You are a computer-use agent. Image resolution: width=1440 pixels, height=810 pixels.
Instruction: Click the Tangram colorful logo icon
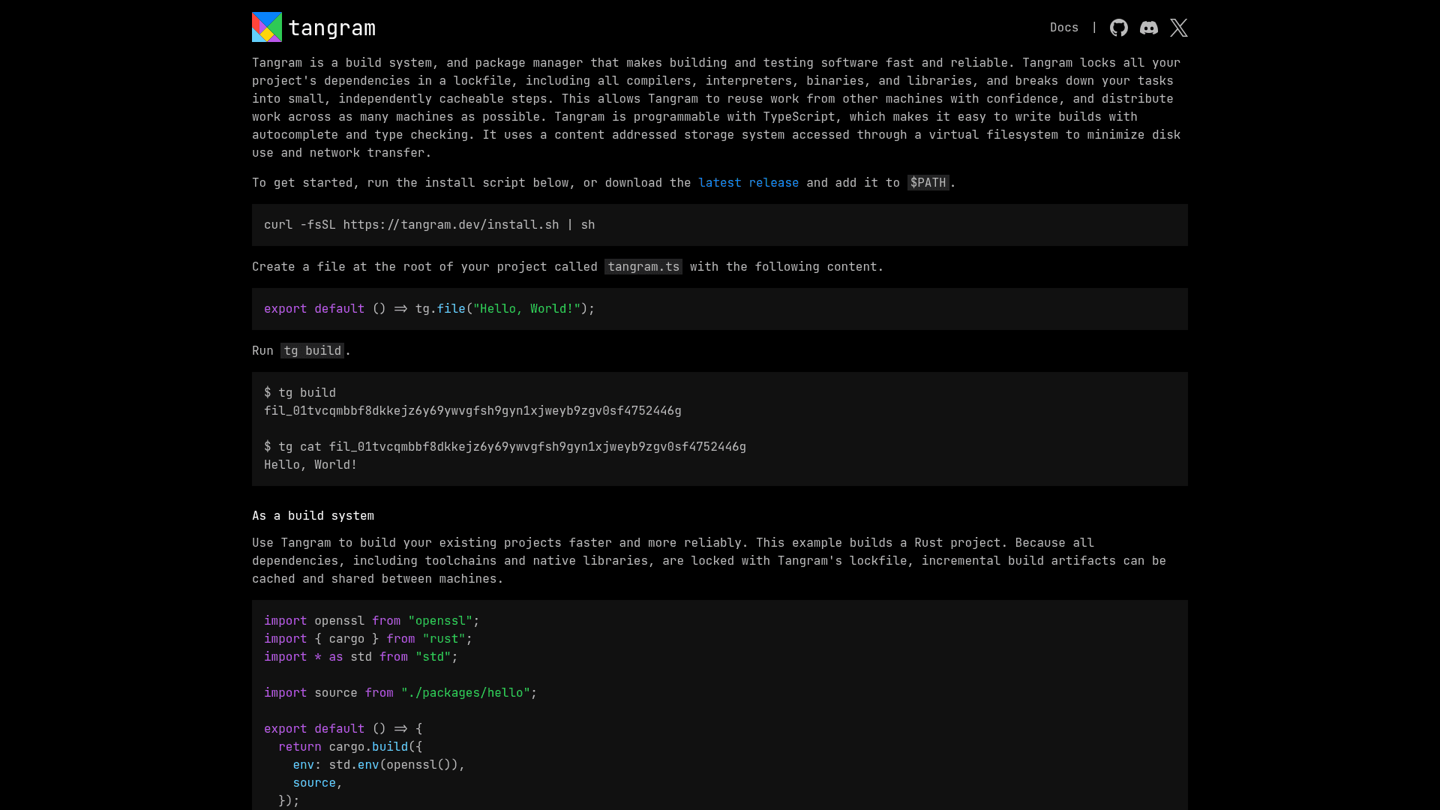[267, 27]
